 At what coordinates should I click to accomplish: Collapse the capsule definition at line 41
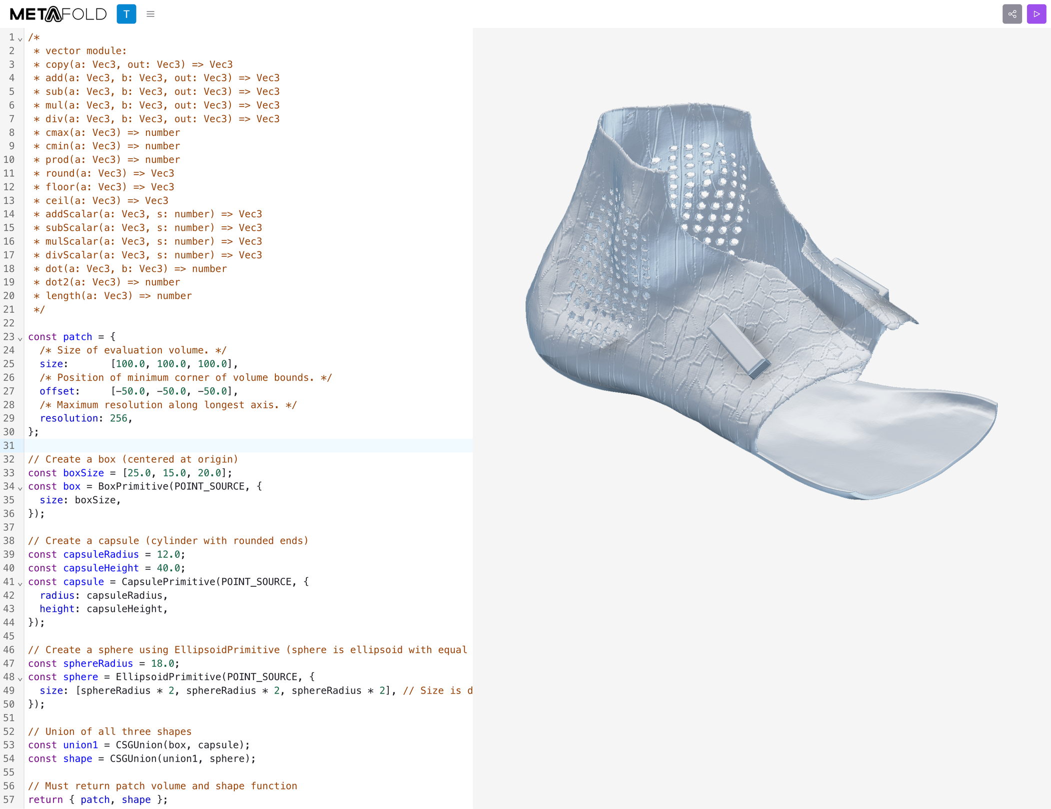(x=20, y=584)
